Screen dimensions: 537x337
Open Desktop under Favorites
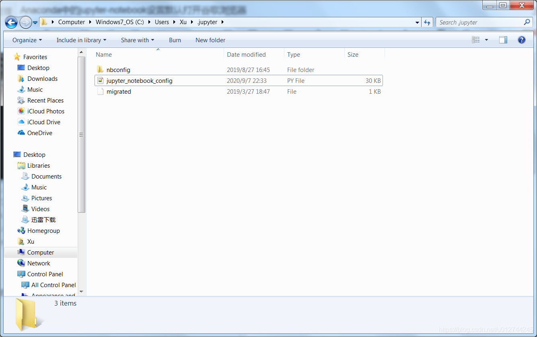[38, 68]
